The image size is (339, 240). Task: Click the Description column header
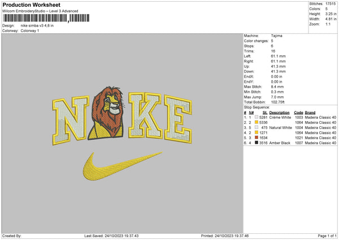click(x=279, y=113)
